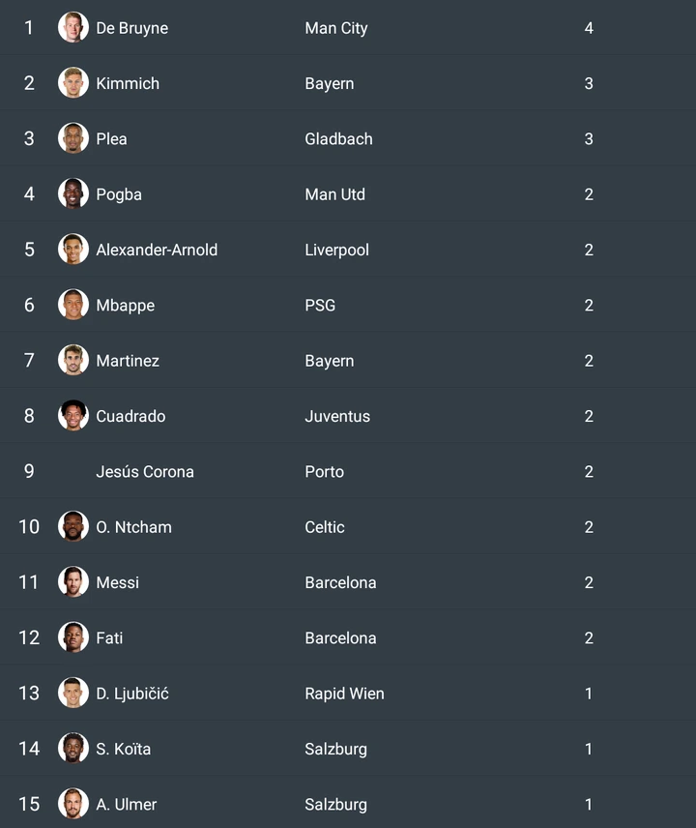The height and width of the screenshot is (828, 696).
Task: Click the avatar beside Alexander-Arnold
Action: click(x=73, y=250)
